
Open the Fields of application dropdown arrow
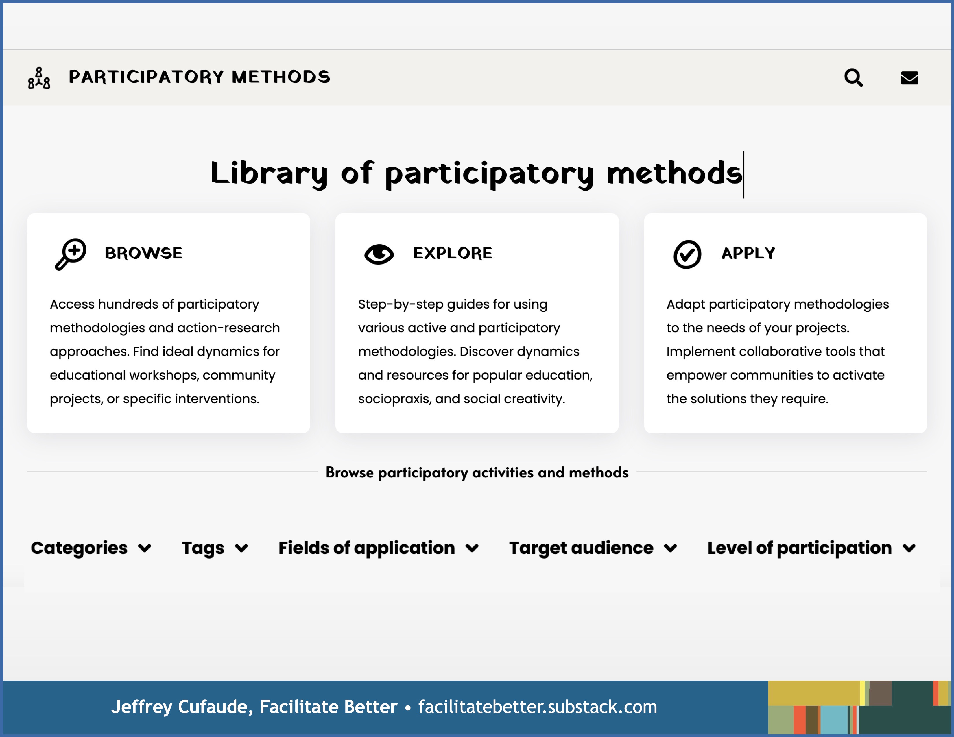[472, 548]
